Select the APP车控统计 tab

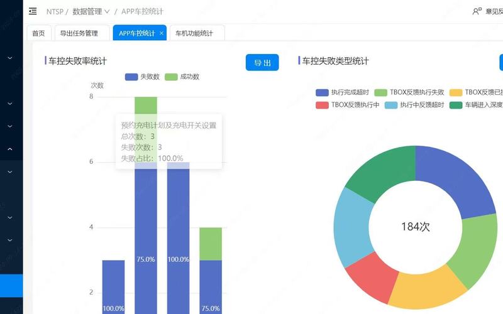click(137, 33)
